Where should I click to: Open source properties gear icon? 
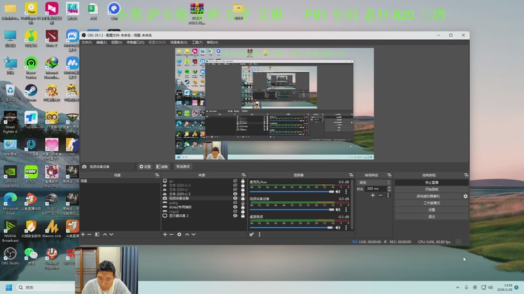179,235
